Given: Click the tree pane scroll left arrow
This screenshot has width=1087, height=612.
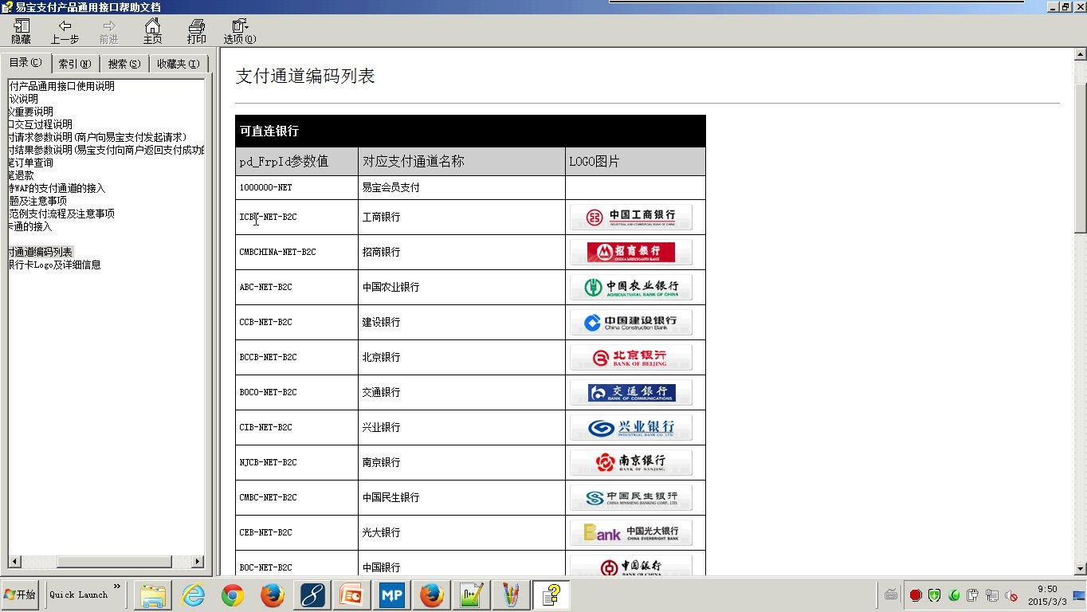Looking at the screenshot, I should pyautogui.click(x=14, y=562).
